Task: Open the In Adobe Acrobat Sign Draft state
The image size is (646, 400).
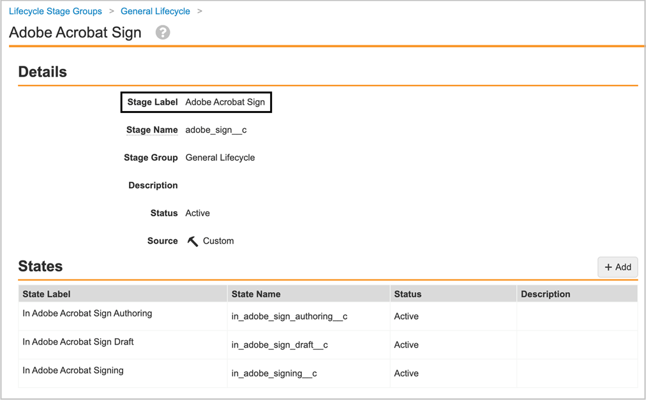Action: [78, 341]
